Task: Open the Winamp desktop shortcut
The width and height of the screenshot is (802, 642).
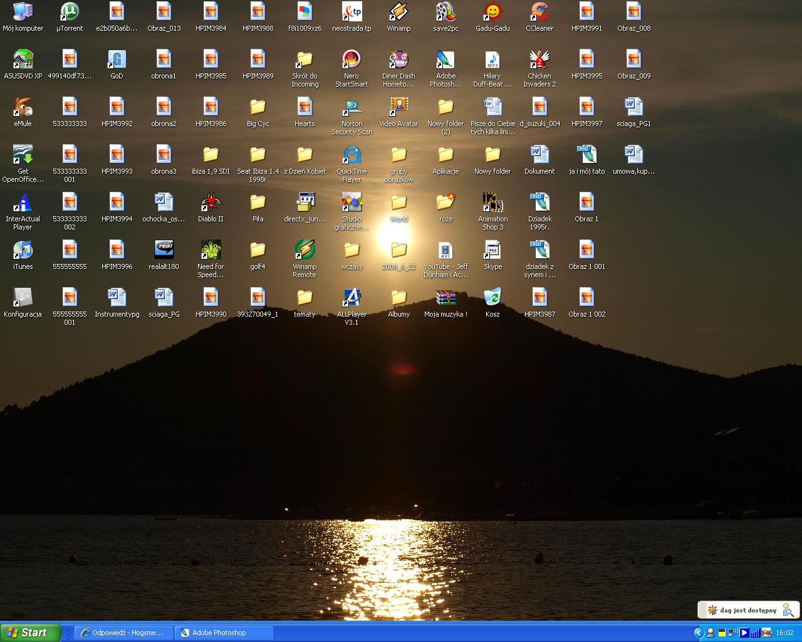Action: [398, 17]
